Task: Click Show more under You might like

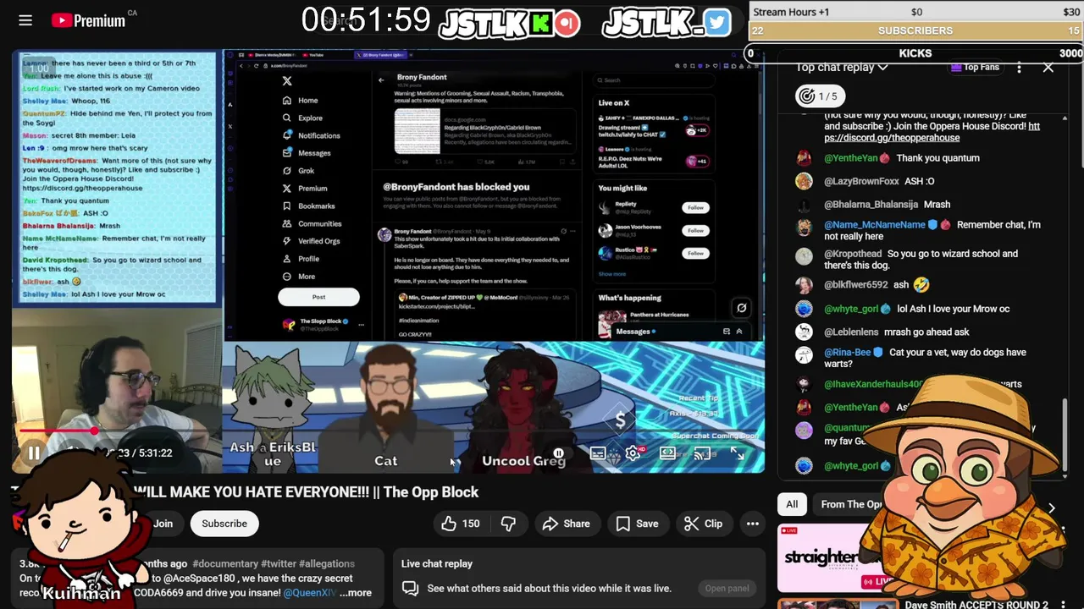Action: [x=612, y=274]
